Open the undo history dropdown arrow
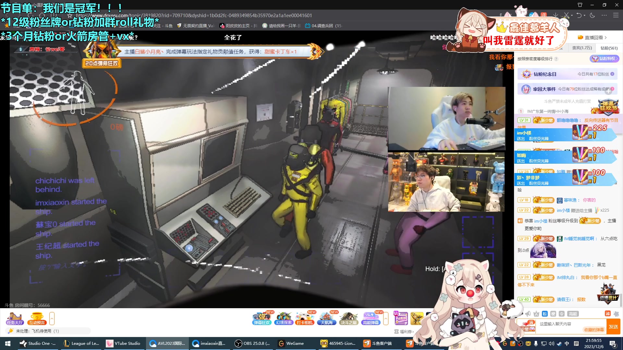Viewport: 623px width, 350px height. [x=585, y=15]
